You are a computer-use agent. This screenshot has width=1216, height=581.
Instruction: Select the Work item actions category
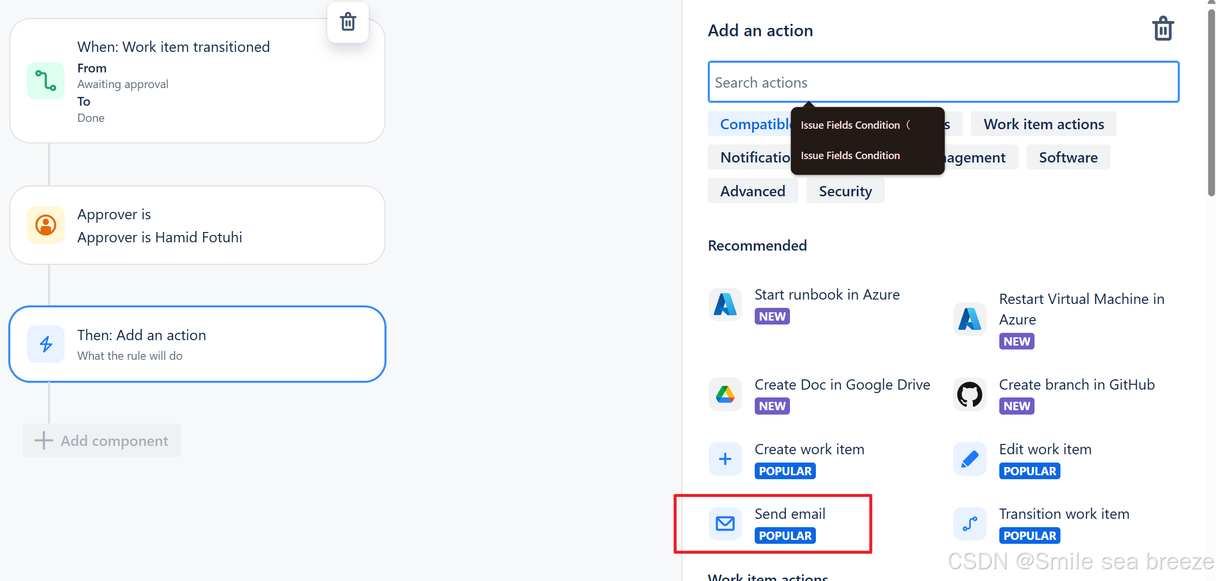[1043, 124]
